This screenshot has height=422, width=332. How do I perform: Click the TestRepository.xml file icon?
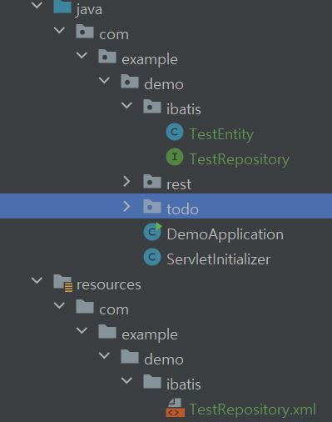click(x=175, y=408)
